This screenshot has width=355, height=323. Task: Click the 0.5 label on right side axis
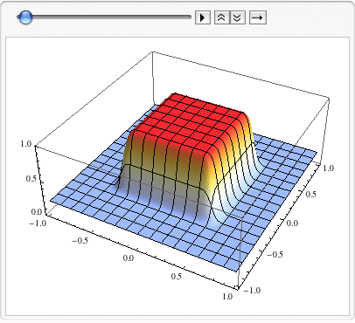pyautogui.click(x=311, y=194)
